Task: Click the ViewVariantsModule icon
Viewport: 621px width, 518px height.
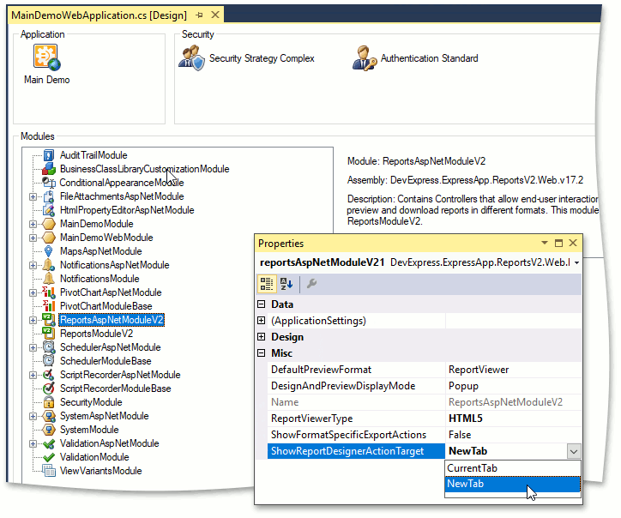Action: tap(49, 471)
